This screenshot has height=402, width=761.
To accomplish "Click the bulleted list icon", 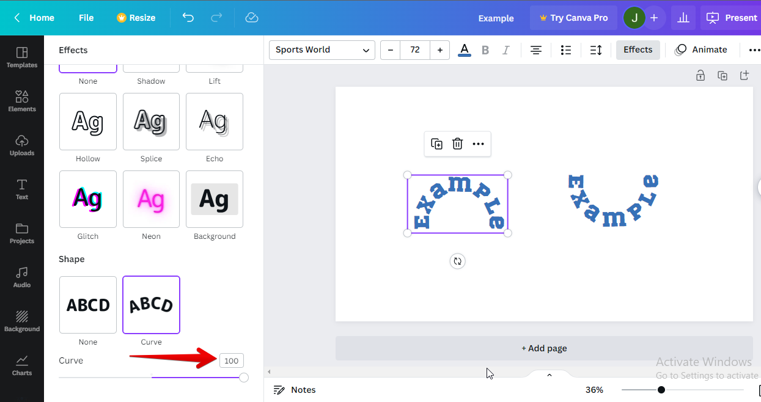I will pos(566,50).
